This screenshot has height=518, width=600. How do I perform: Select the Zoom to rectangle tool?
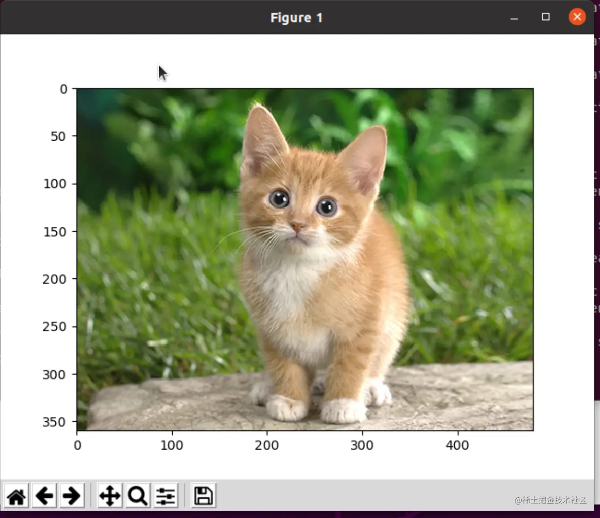pyautogui.click(x=138, y=496)
